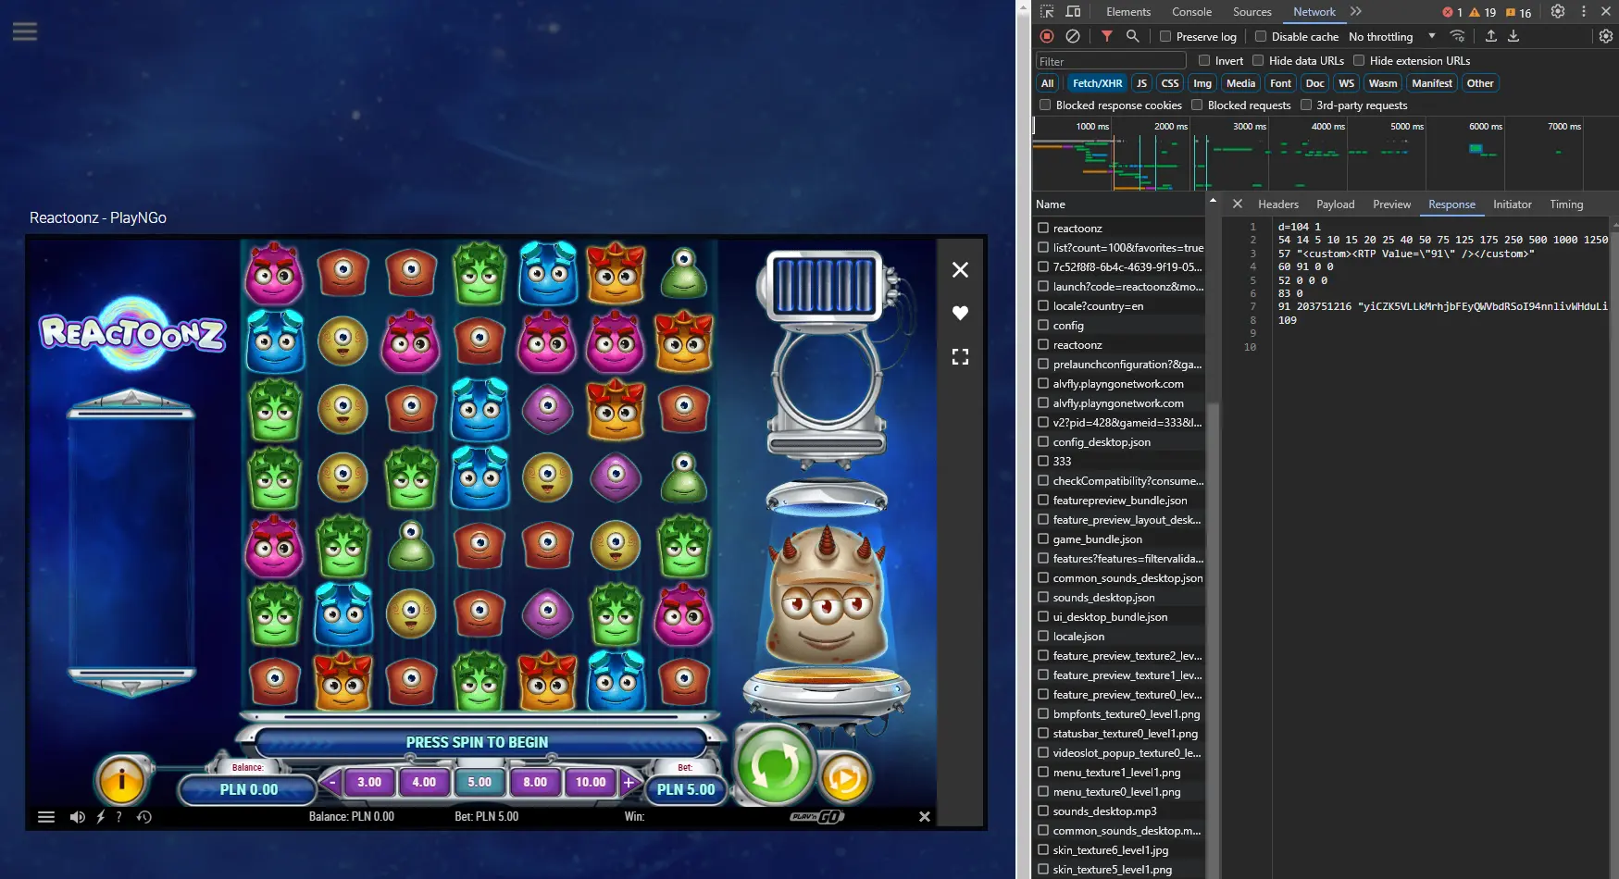Check Hide data URLs checkbox

point(1258,61)
